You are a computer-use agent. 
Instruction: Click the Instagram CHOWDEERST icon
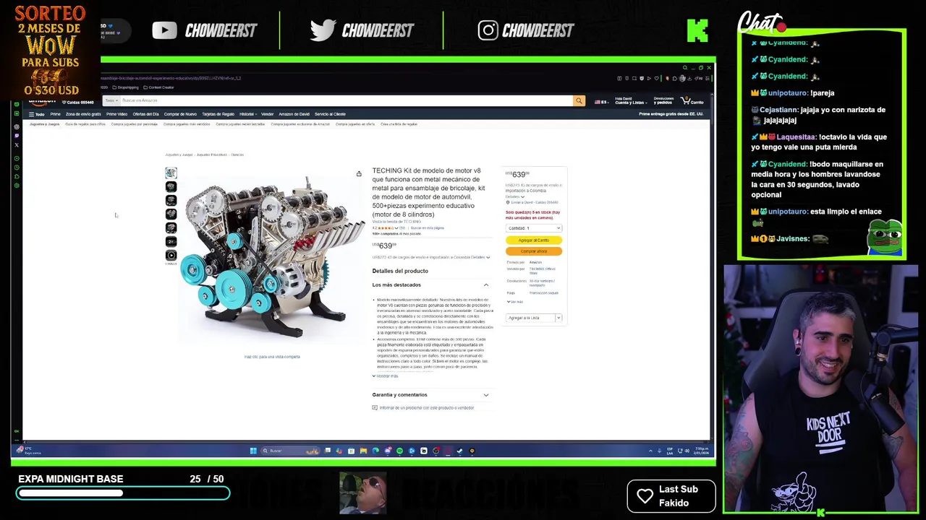tap(488, 30)
